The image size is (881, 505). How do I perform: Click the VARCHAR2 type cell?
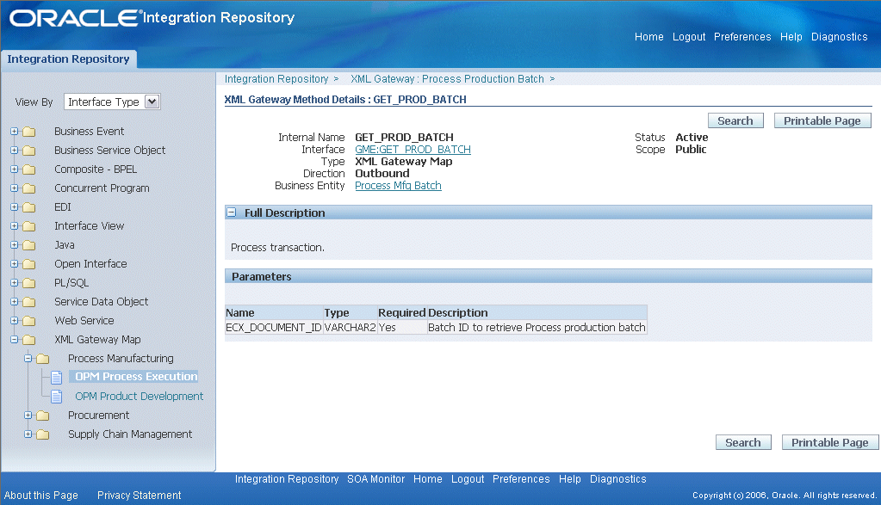coord(350,327)
